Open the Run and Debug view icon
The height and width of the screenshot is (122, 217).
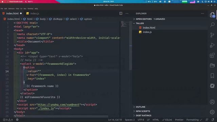click(x=212, y=45)
